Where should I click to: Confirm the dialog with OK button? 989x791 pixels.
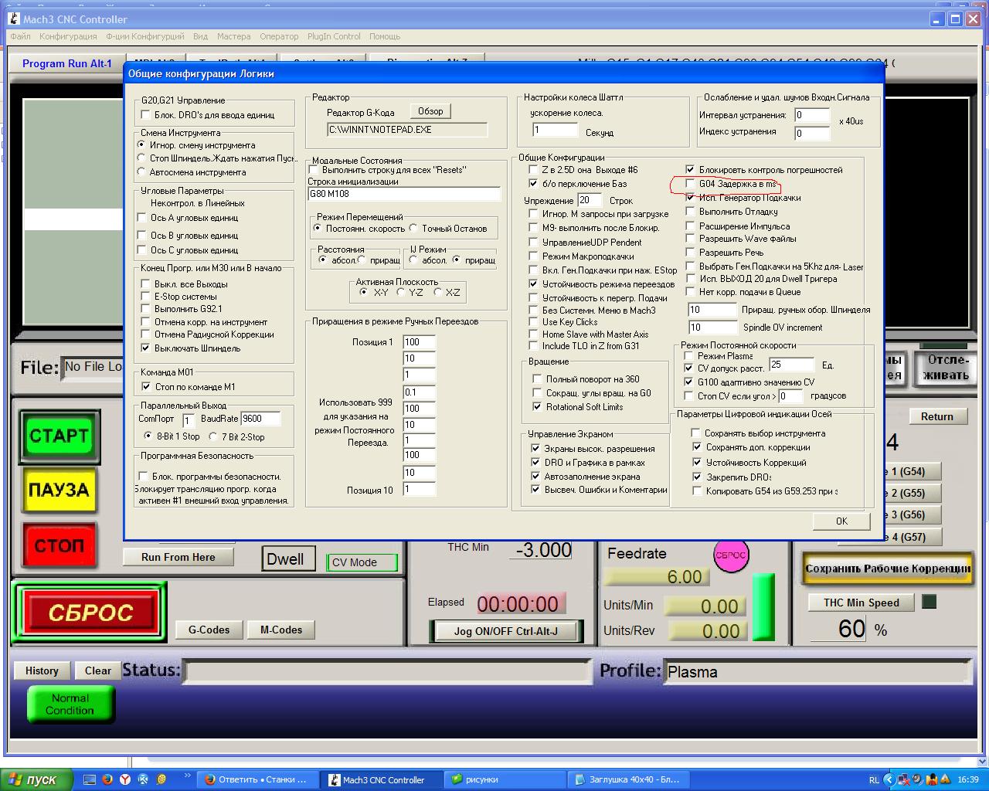(x=841, y=521)
